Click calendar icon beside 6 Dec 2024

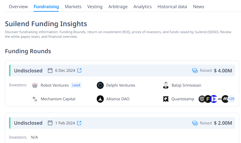point(50,71)
